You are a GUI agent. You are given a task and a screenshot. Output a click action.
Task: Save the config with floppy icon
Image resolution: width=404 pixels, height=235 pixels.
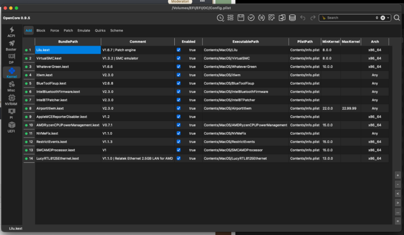pyautogui.click(x=241, y=18)
